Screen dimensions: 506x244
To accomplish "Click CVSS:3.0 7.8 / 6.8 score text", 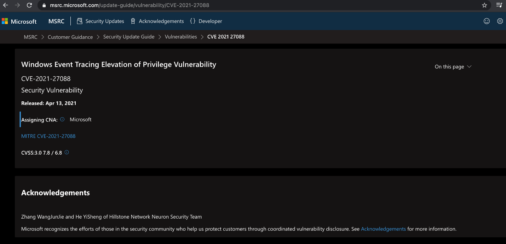I will pos(41,153).
